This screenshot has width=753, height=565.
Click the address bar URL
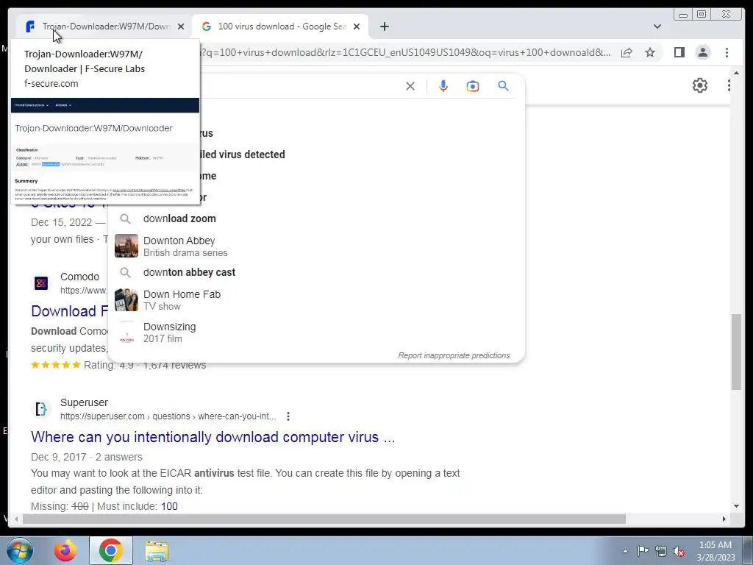[x=406, y=52]
